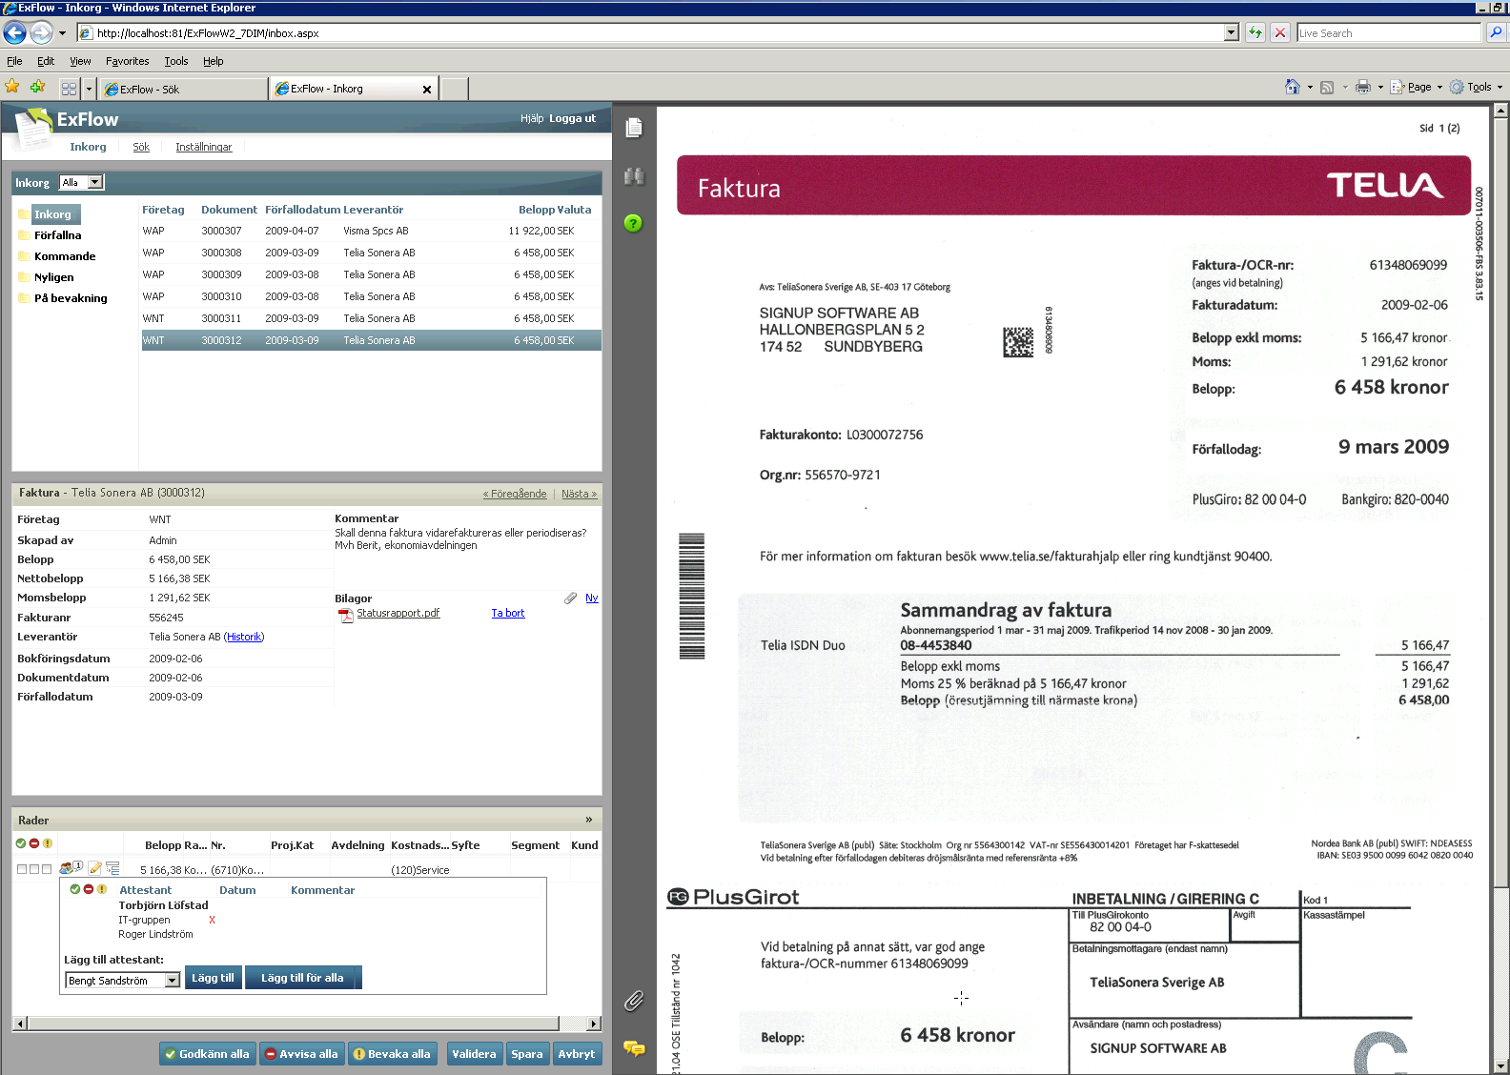Click the split-lines tree icon on the row
This screenshot has height=1075, width=1510.
click(112, 868)
